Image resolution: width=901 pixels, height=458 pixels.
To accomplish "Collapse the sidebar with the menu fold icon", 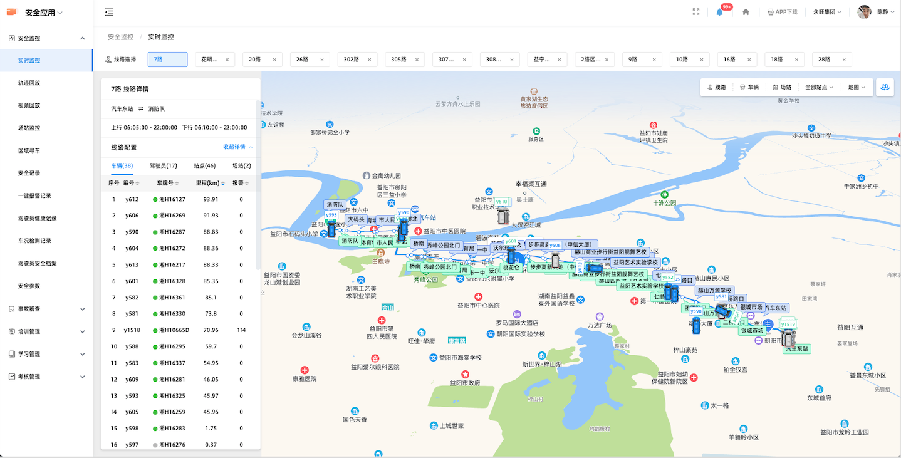I will [x=109, y=12].
